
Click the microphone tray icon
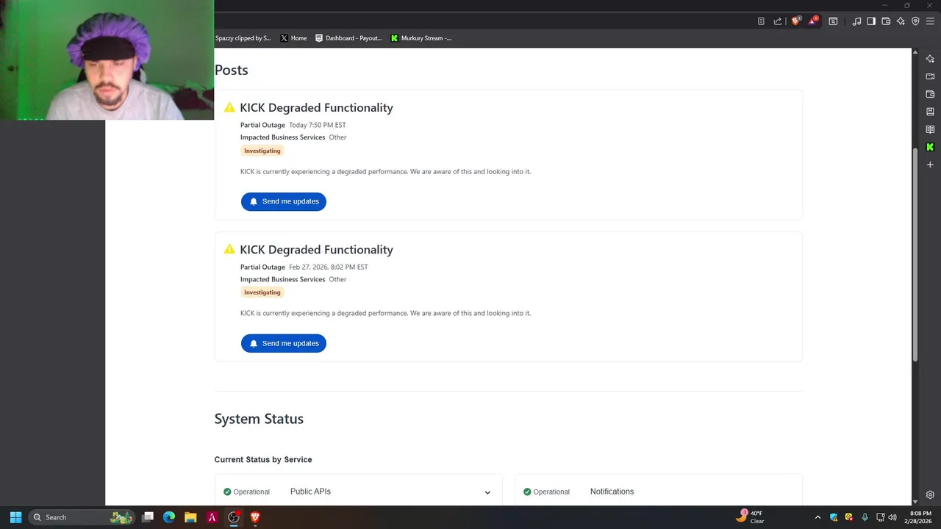click(x=865, y=517)
